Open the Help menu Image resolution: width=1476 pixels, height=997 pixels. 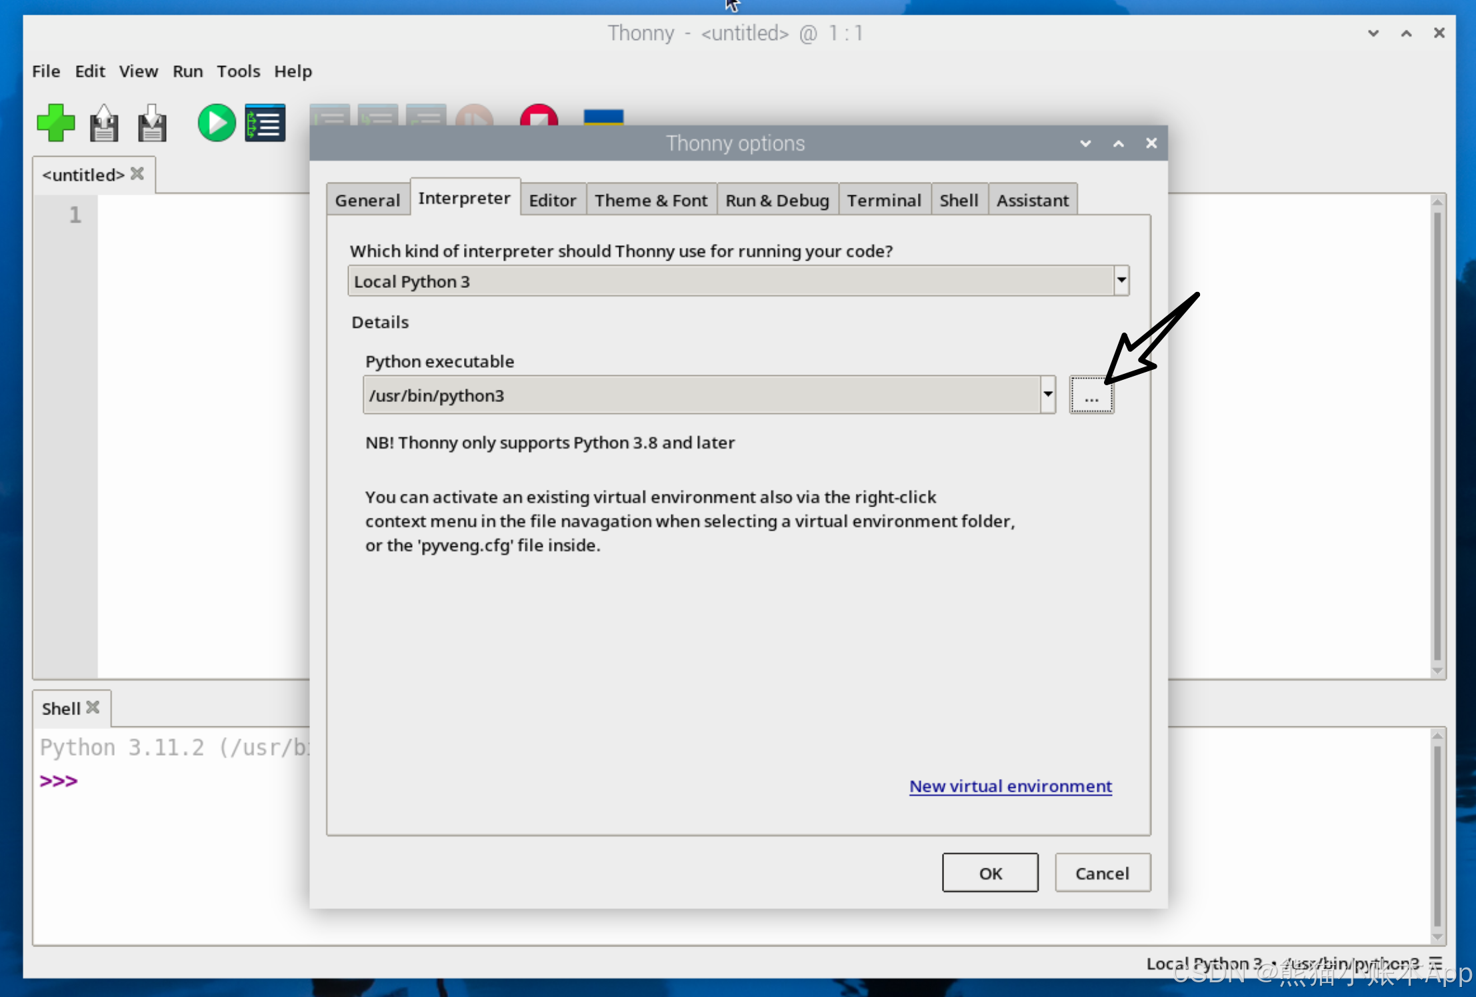293,71
